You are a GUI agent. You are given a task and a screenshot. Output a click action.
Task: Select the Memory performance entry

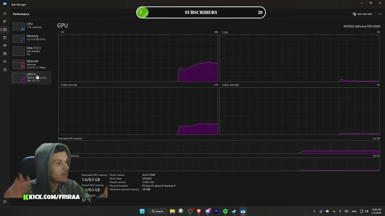(x=31, y=38)
